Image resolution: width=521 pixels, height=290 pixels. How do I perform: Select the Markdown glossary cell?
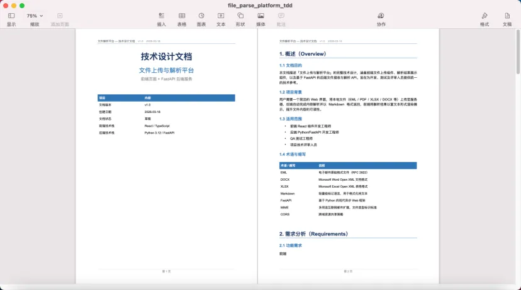pos(288,193)
